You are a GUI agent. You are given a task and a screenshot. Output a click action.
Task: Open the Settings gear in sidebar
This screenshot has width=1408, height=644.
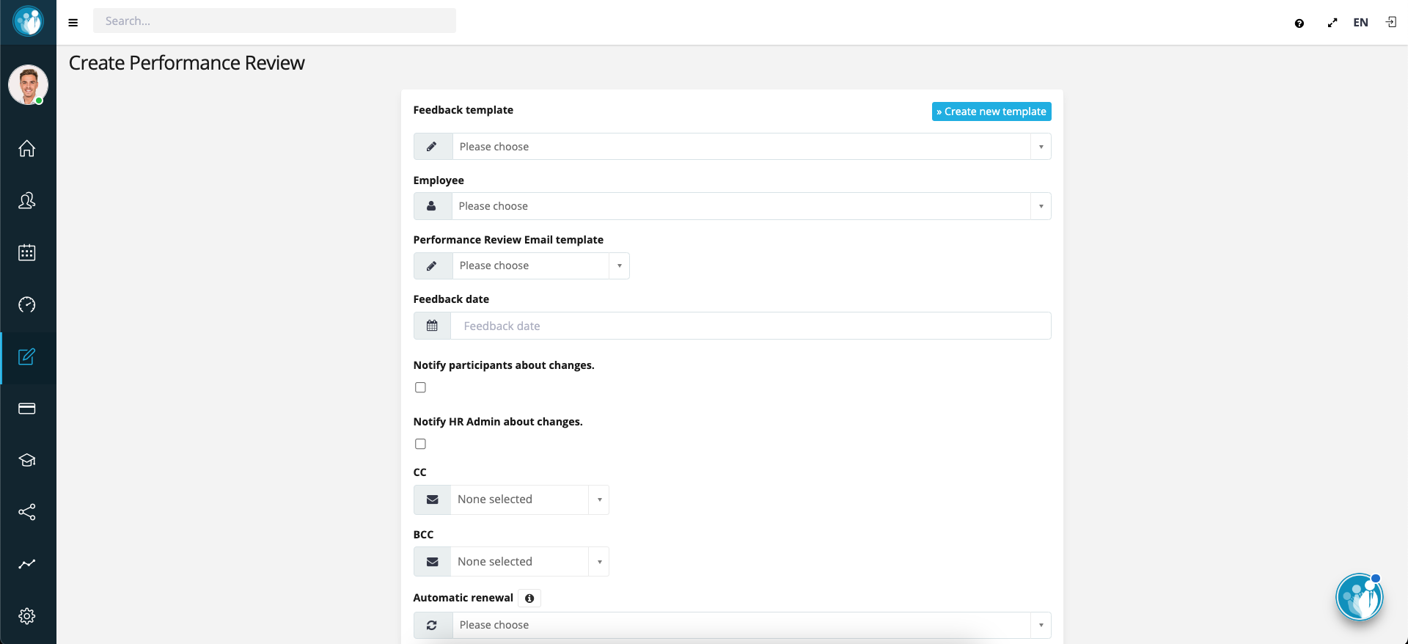click(27, 616)
